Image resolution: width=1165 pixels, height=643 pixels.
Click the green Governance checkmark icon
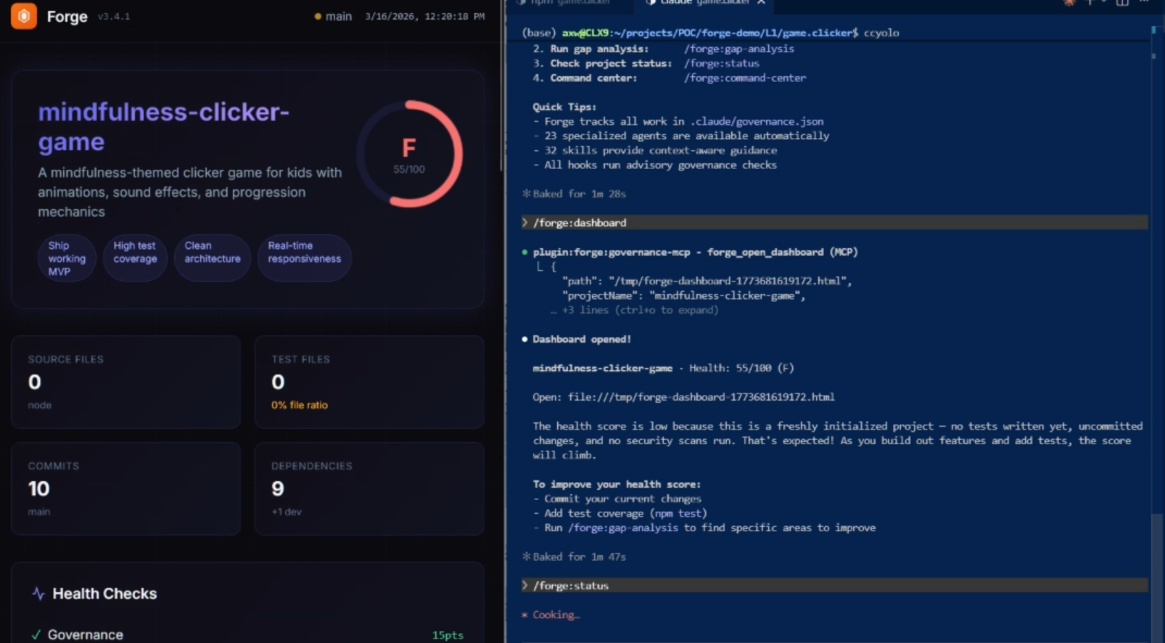(x=36, y=635)
